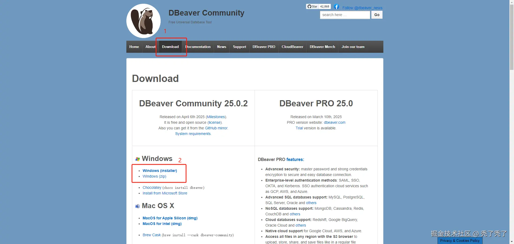Open the Facebook icon link
The height and width of the screenshot is (244, 514).
[x=337, y=7]
